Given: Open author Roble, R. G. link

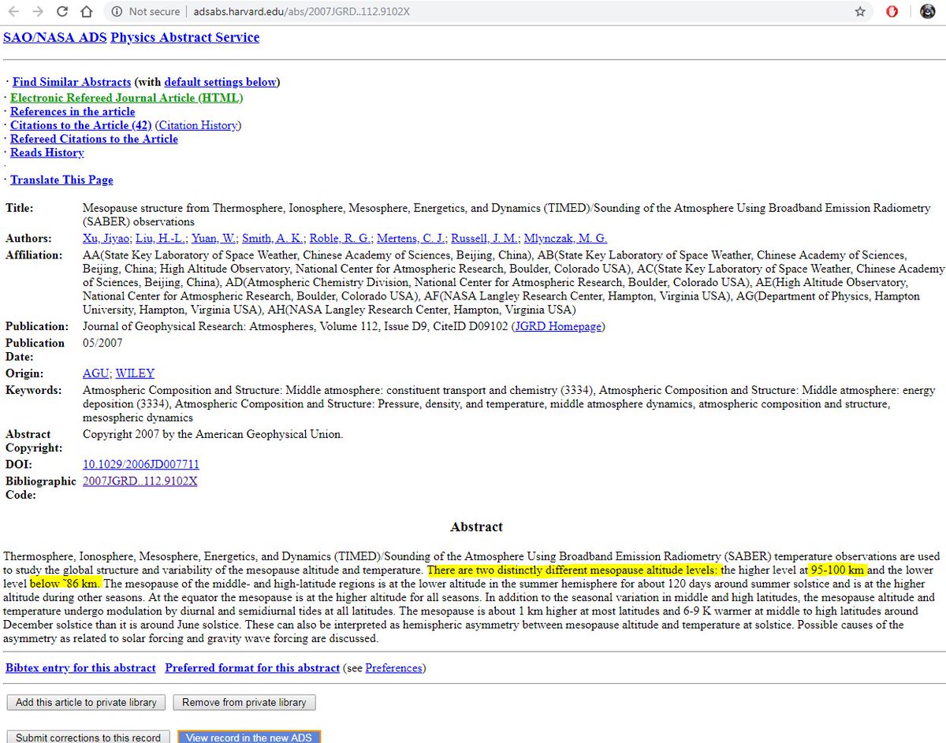Looking at the screenshot, I should pos(341,238).
